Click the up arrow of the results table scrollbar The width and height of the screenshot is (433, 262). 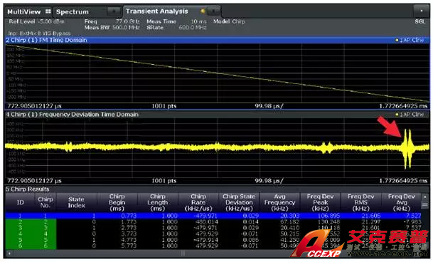pos(424,197)
